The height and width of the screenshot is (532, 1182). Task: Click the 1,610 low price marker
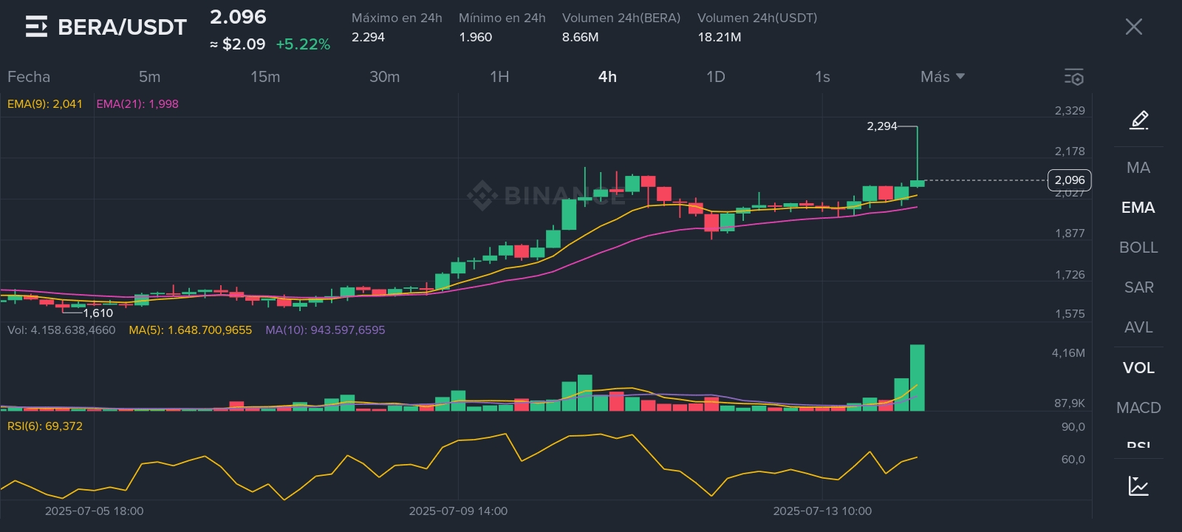click(x=98, y=313)
